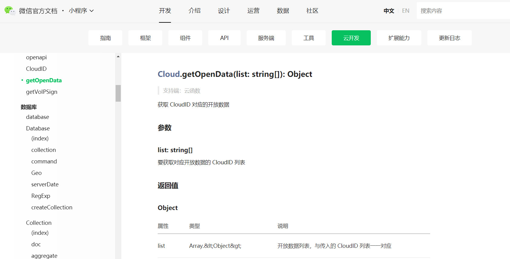Click the sidebar scroll-up arrow
This screenshot has height=259, width=510.
tap(118, 57)
